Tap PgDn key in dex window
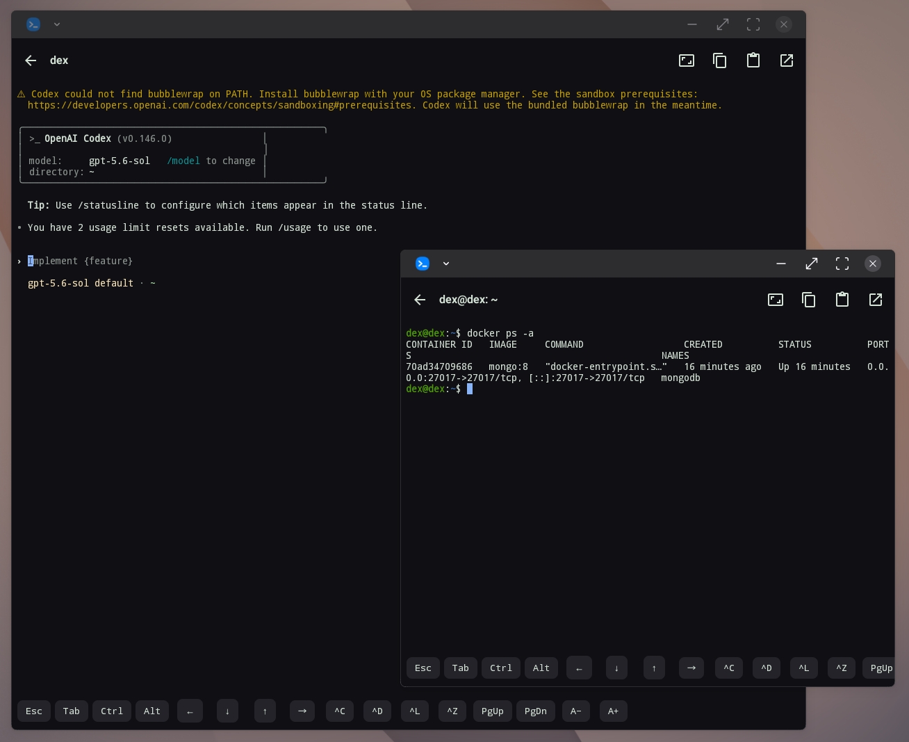The width and height of the screenshot is (909, 742). (536, 711)
